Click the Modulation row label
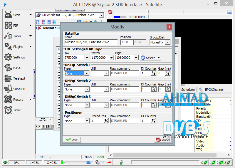Image resolution: width=235 pixels, height=168 pixels. click(204, 112)
